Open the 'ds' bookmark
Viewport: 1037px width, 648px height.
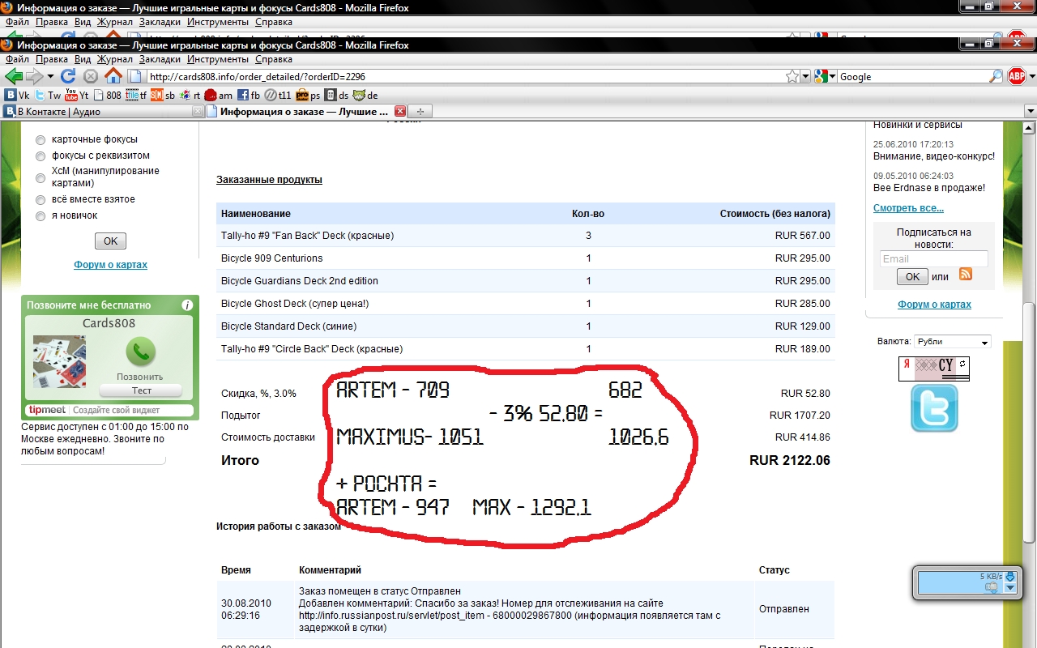[x=336, y=95]
